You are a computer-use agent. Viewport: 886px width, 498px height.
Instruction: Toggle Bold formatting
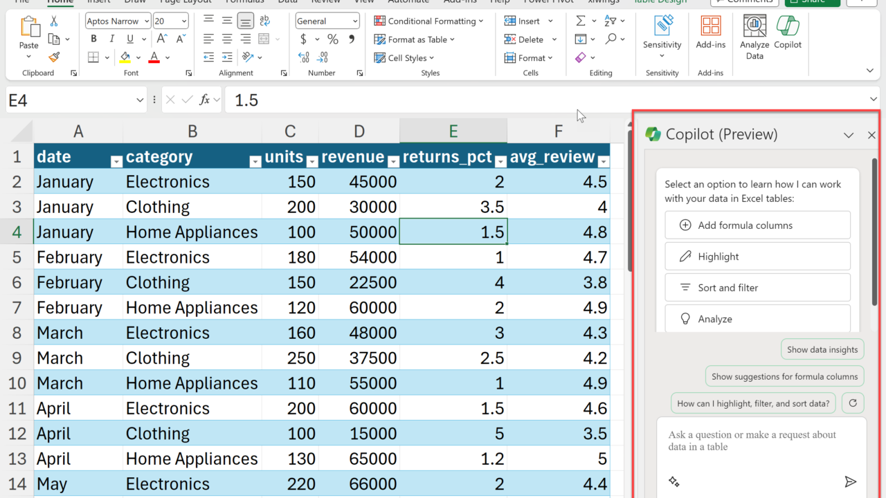tap(93, 39)
